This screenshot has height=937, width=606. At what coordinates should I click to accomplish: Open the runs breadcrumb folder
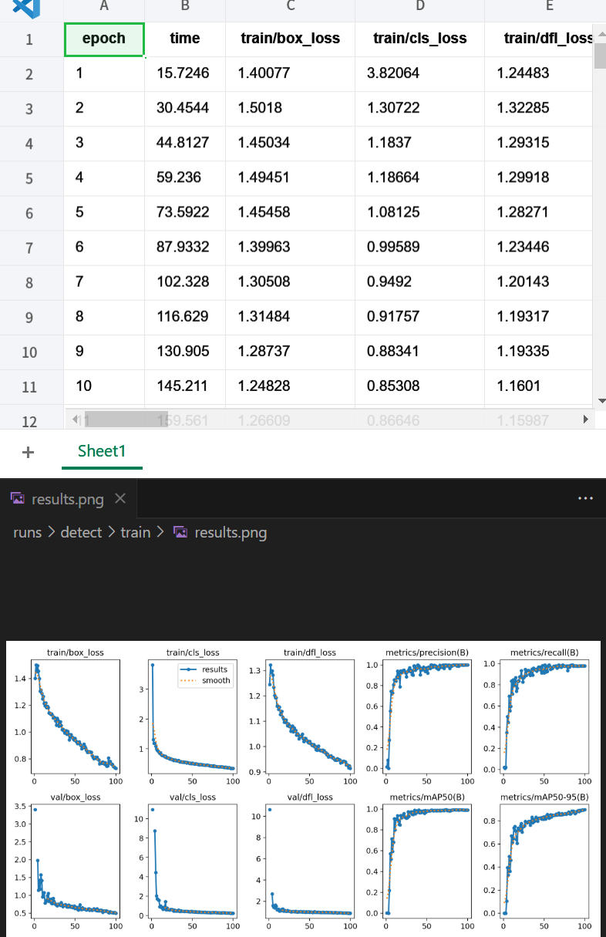click(28, 532)
